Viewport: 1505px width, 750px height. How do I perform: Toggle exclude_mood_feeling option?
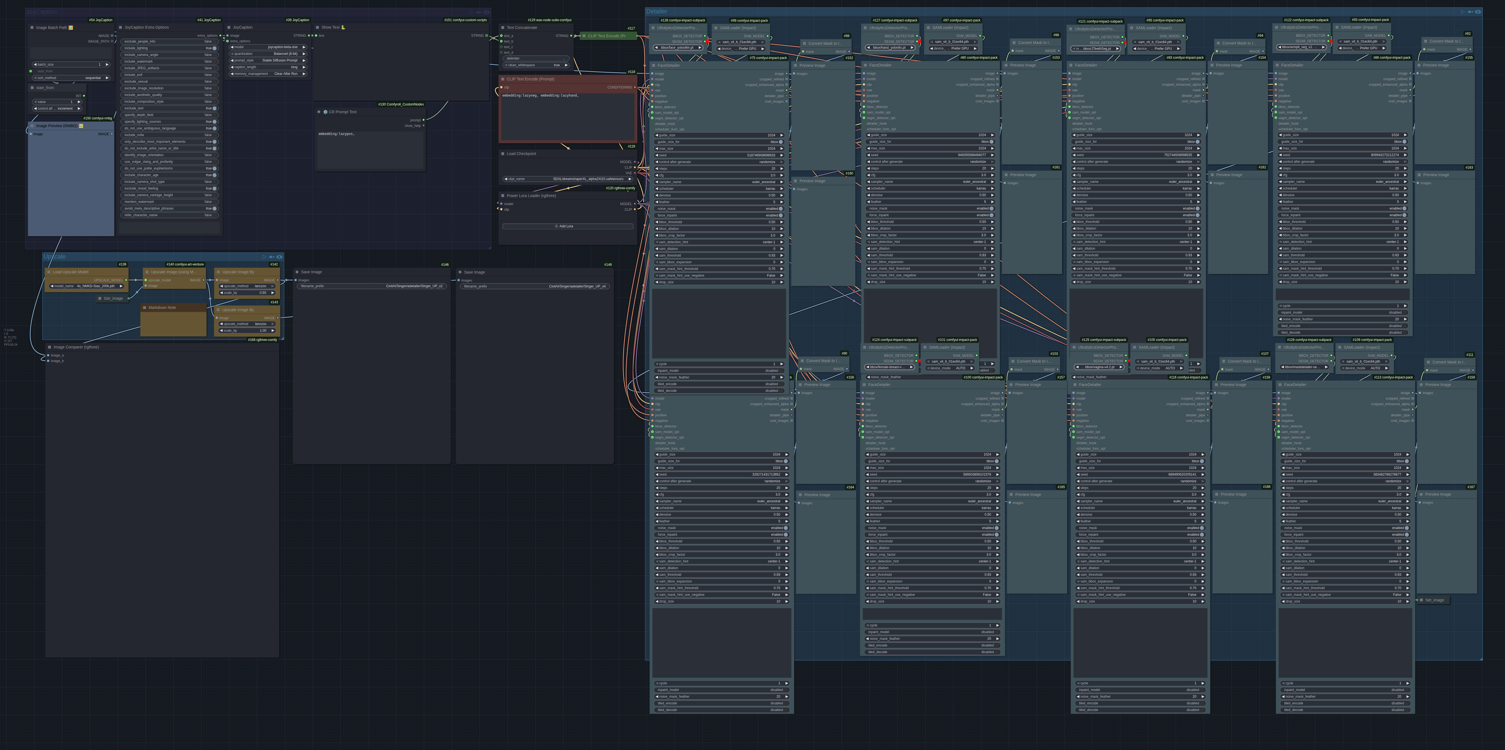pos(169,188)
